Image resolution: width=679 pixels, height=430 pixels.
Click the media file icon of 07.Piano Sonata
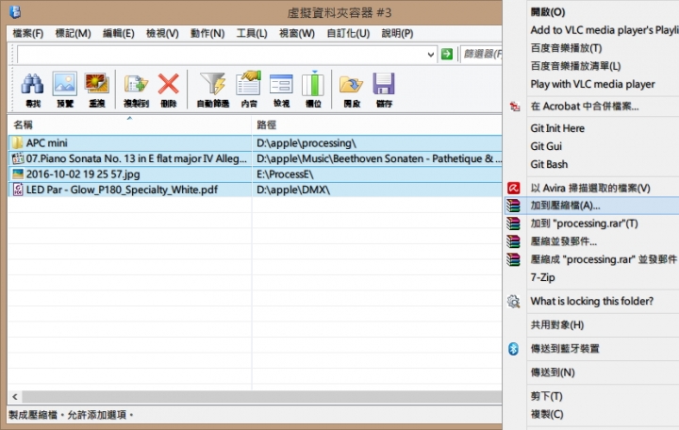tap(18, 158)
